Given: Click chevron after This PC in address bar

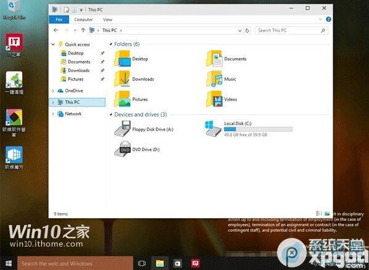Looking at the screenshot, I should point(121,31).
